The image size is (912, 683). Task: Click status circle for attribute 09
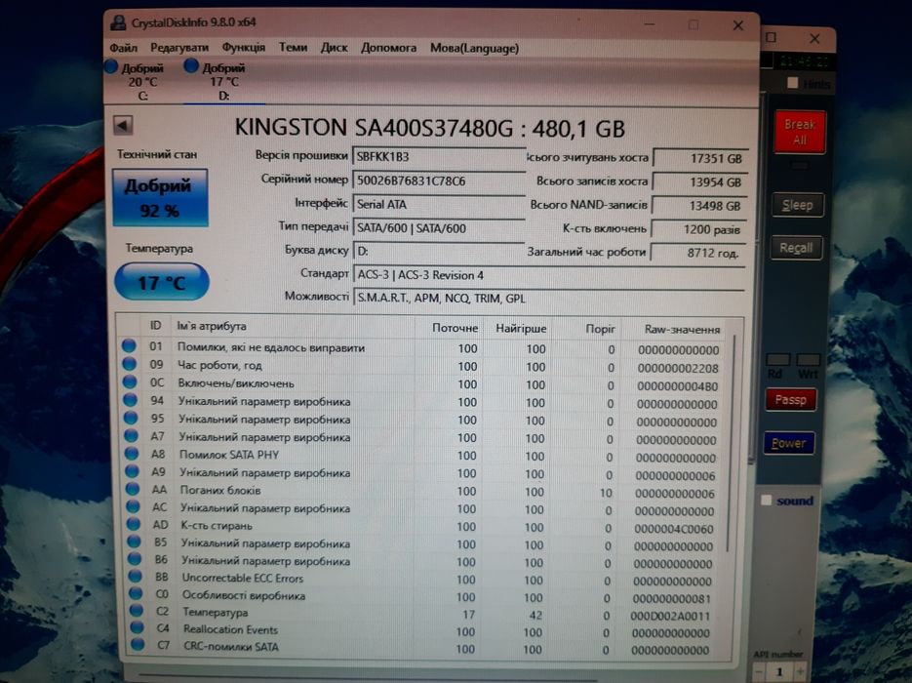coord(129,364)
